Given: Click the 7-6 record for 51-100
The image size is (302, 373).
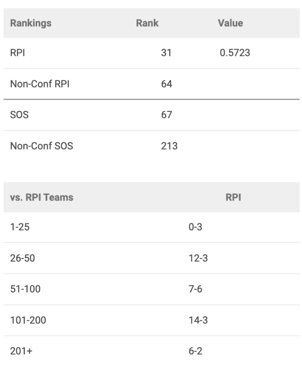Looking at the screenshot, I should coord(195,289).
